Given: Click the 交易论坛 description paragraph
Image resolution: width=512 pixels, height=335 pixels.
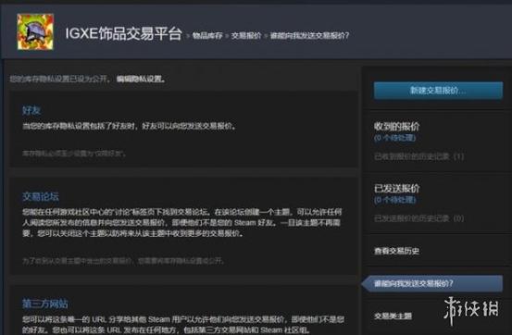Looking at the screenshot, I should click(181, 223).
